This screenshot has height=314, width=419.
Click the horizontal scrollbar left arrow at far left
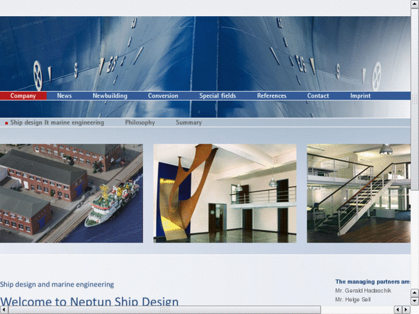click(4, 310)
